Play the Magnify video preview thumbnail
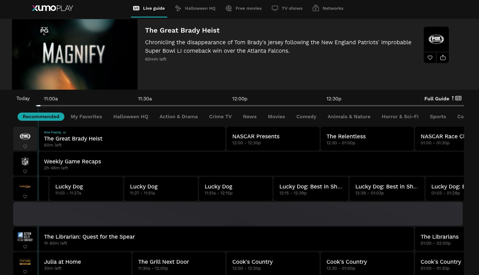 [x=75, y=54]
